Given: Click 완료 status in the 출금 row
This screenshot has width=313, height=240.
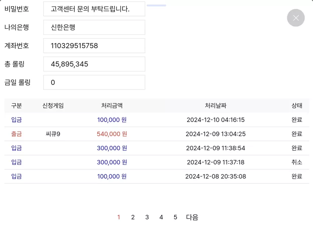Looking at the screenshot, I should (297, 134).
